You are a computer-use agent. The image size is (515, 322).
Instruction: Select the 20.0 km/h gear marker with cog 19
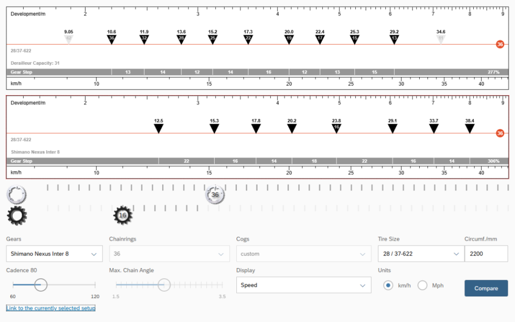tap(289, 39)
